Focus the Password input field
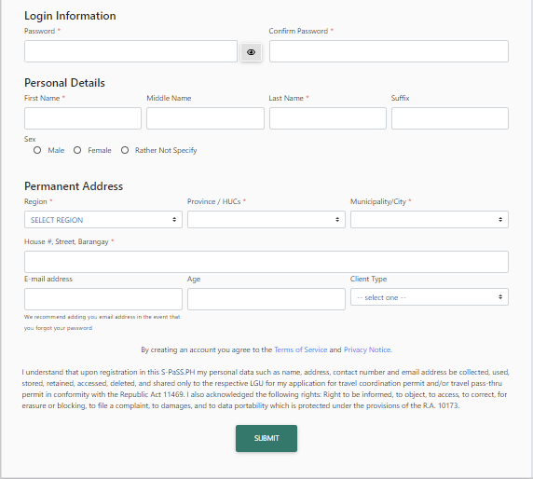This screenshot has height=479, width=533. tap(130, 51)
